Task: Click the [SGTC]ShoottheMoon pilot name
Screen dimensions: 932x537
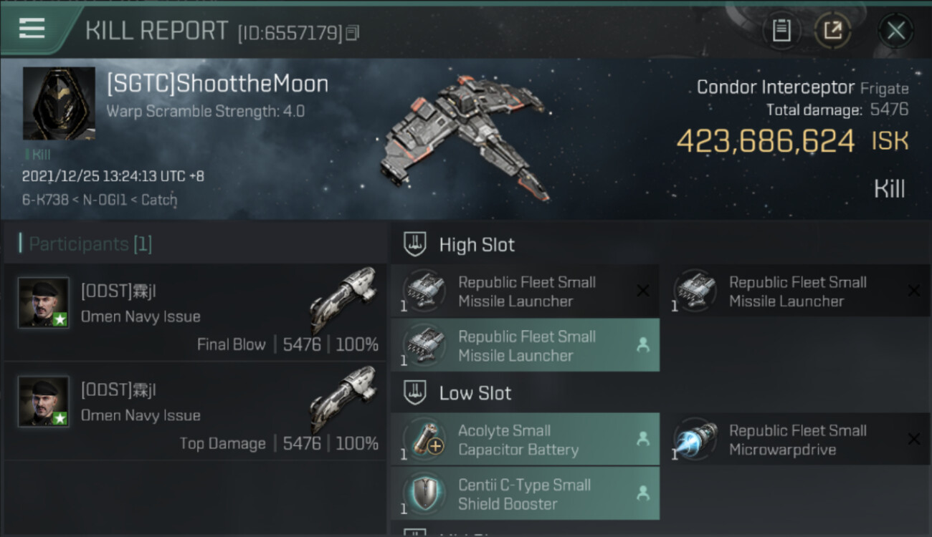Action: pyautogui.click(x=217, y=84)
